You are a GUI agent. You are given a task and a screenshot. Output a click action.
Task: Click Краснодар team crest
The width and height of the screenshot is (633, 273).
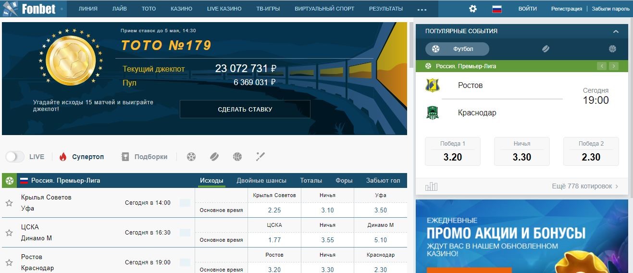click(x=433, y=112)
